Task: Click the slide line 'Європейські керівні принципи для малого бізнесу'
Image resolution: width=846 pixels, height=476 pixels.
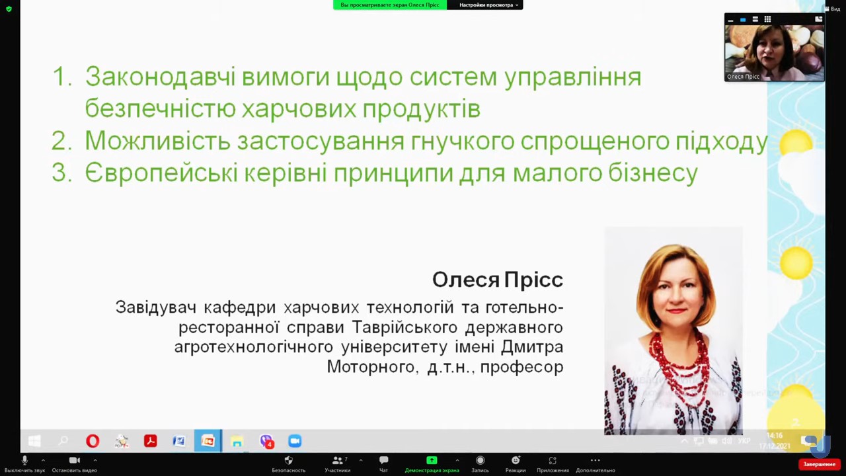Action: (391, 173)
